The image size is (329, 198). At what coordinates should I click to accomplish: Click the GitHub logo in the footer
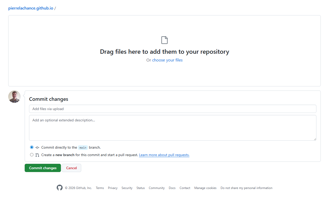click(60, 188)
